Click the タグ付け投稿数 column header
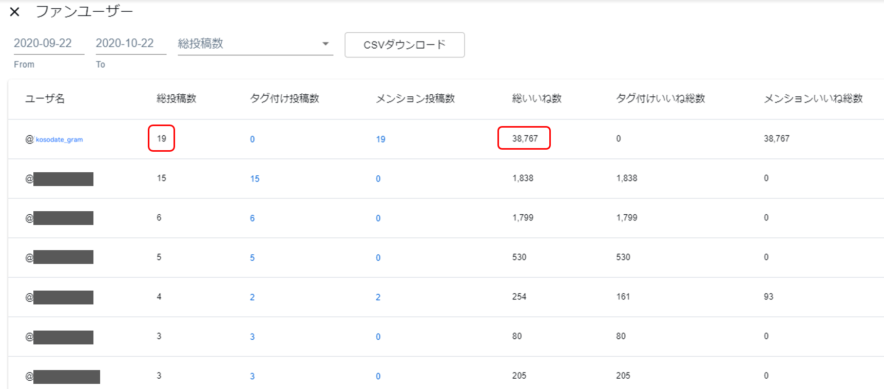Screen dimensions: 884x389 [x=284, y=98]
